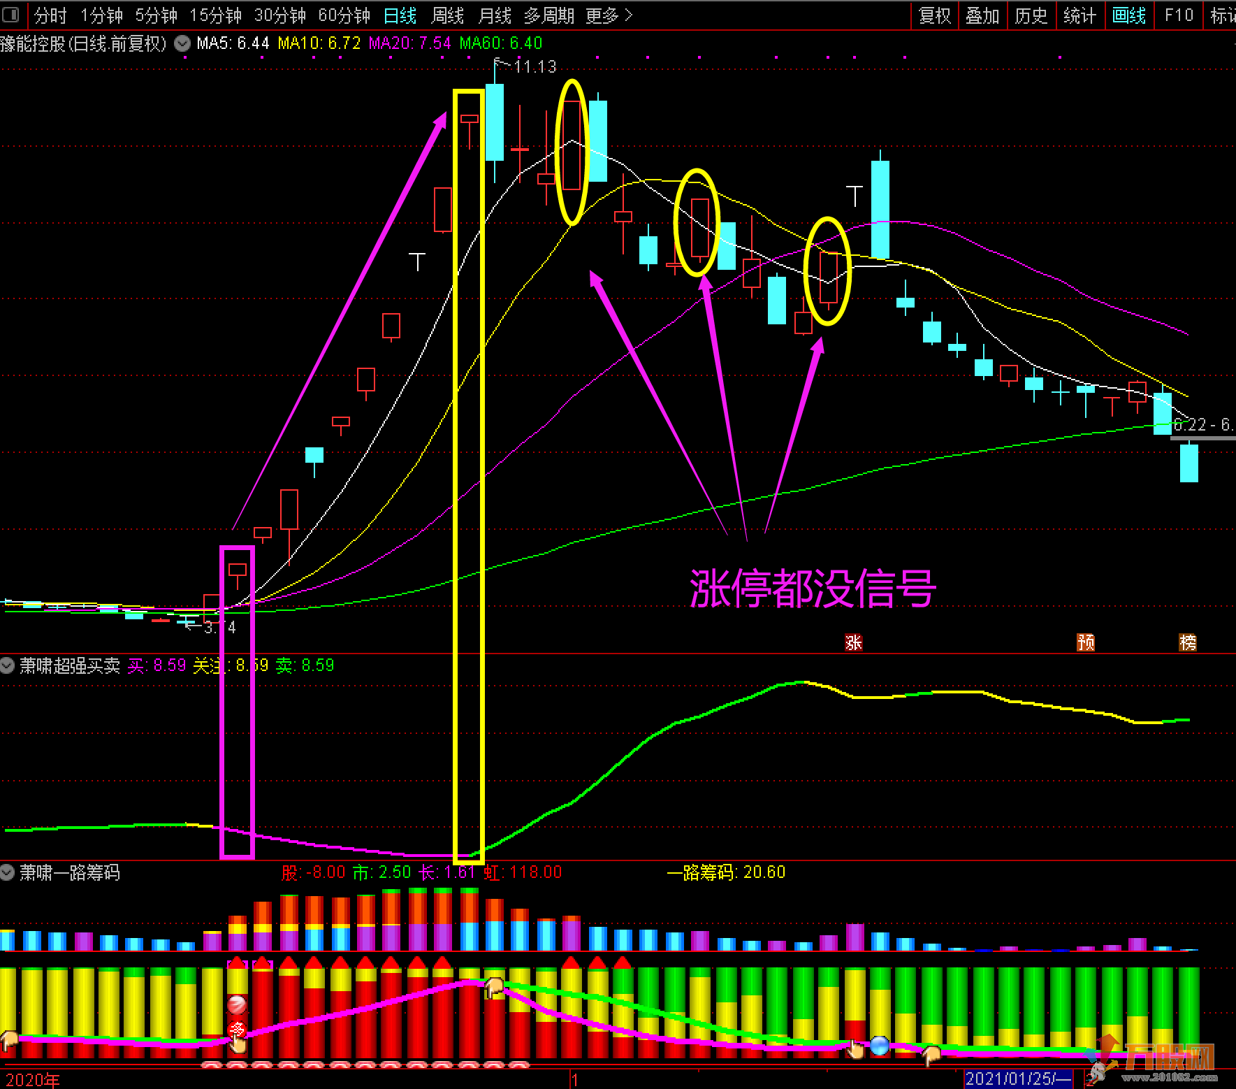This screenshot has width=1236, height=1089.
Task: Toggle 复权 price adjustment
Action: [934, 15]
